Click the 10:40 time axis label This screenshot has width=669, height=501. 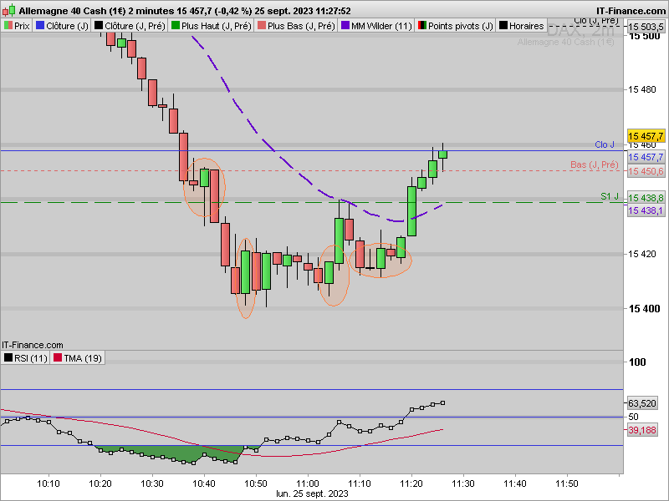[x=204, y=483]
